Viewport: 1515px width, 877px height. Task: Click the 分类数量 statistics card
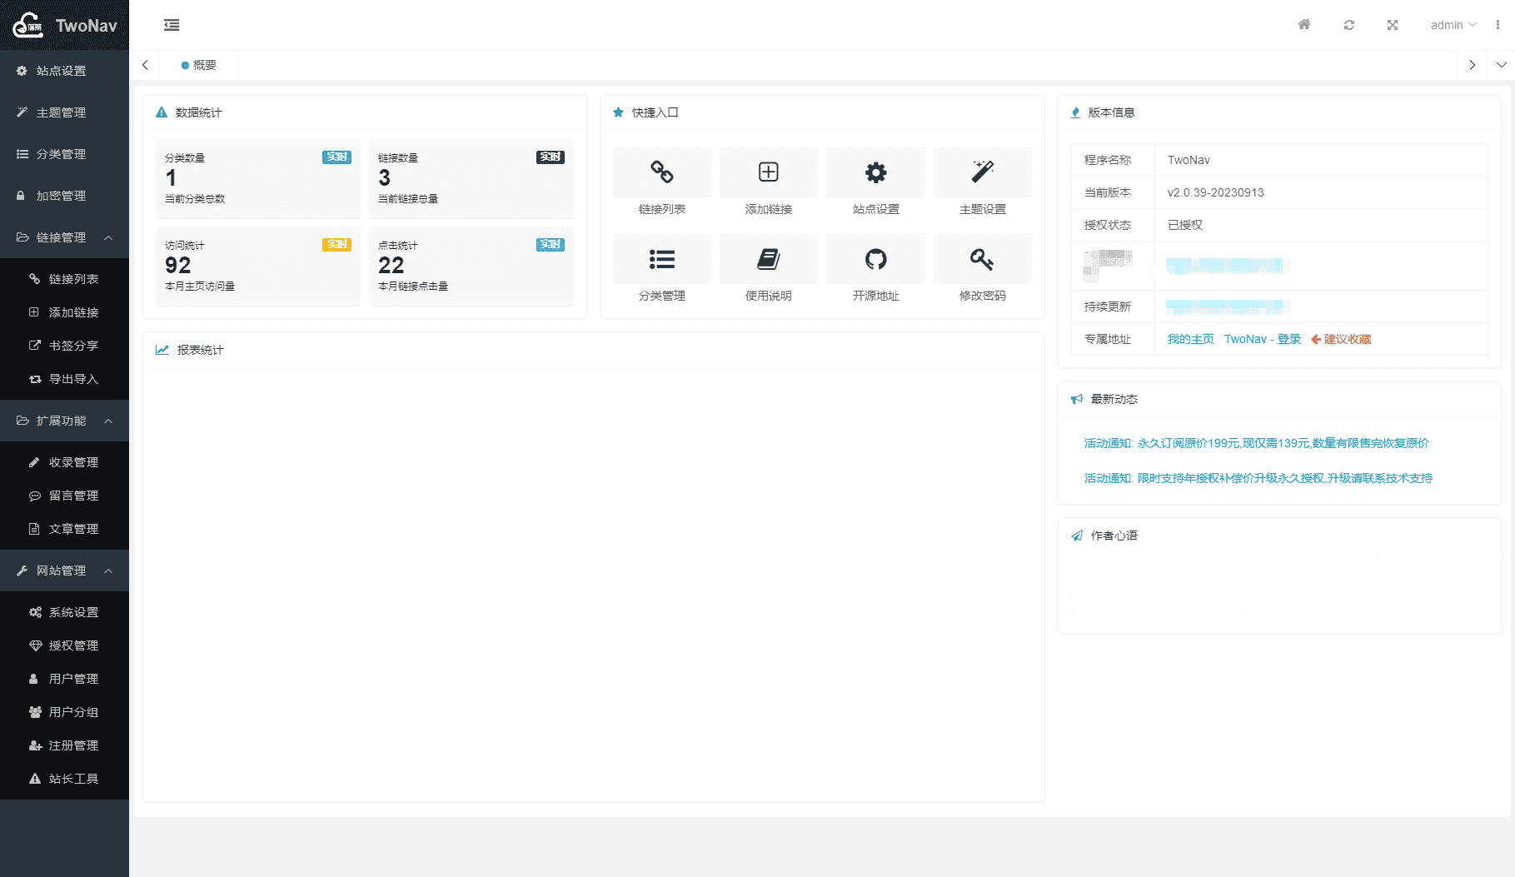pos(258,179)
